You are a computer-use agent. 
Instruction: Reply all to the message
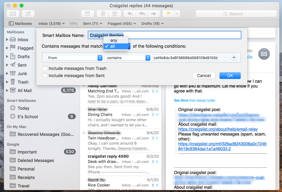click(142, 14)
